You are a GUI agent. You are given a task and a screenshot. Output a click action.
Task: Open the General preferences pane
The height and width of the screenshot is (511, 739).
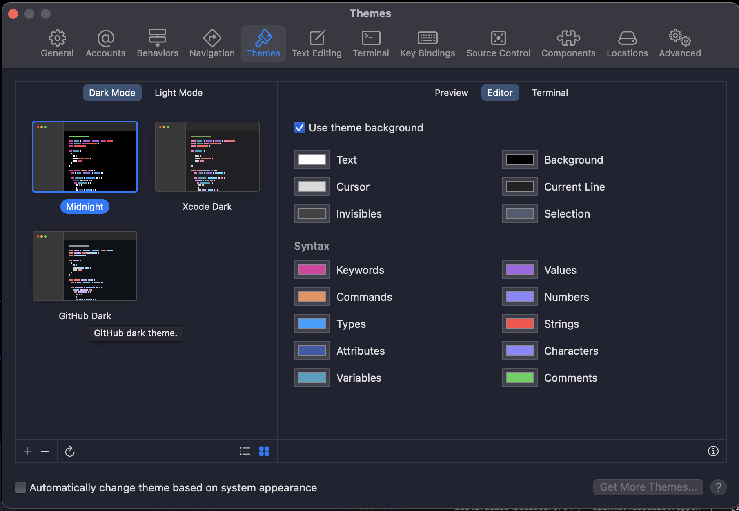pos(57,44)
